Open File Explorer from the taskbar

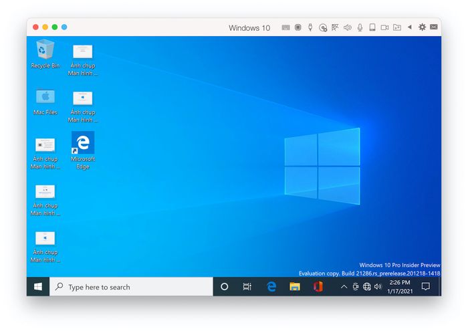coord(294,287)
